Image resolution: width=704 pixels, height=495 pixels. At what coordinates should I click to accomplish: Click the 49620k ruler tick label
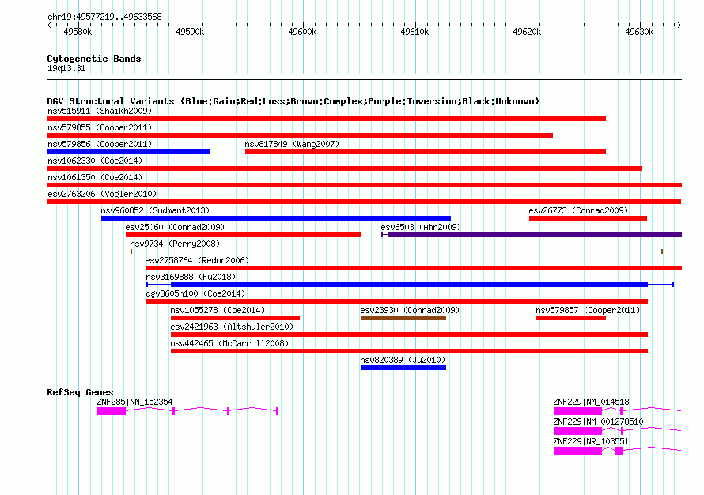(x=527, y=32)
